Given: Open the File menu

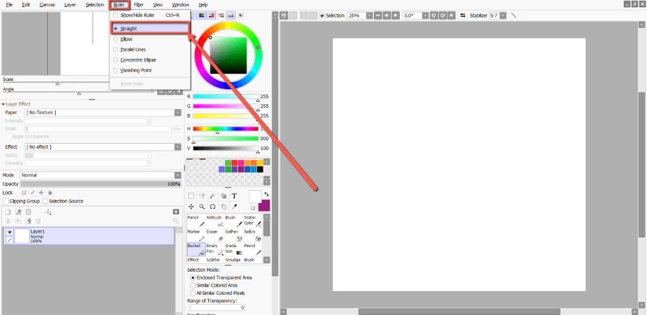Looking at the screenshot, I should tap(9, 5).
